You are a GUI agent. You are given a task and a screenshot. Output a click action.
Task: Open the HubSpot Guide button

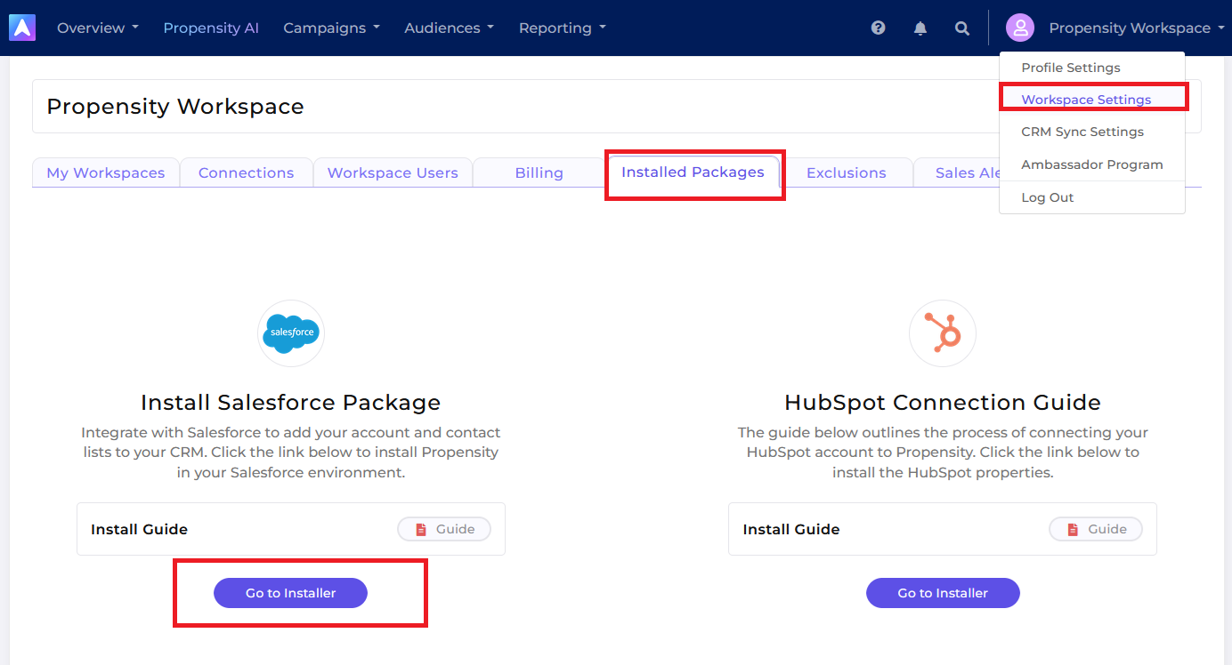[1096, 529]
